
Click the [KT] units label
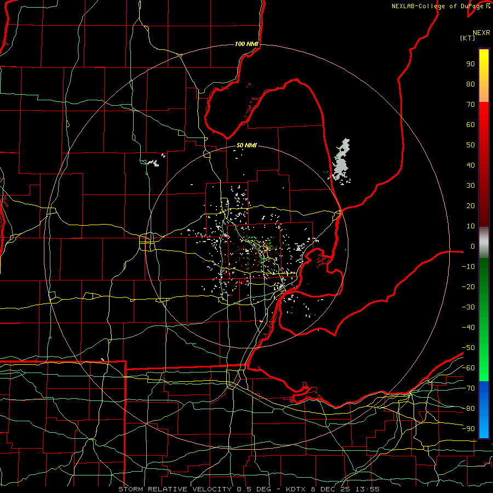(x=468, y=38)
